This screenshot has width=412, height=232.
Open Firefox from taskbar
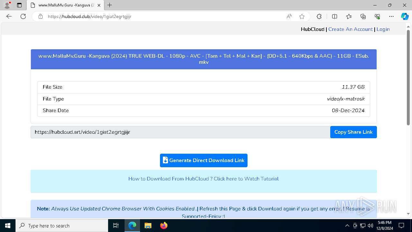coord(164,226)
